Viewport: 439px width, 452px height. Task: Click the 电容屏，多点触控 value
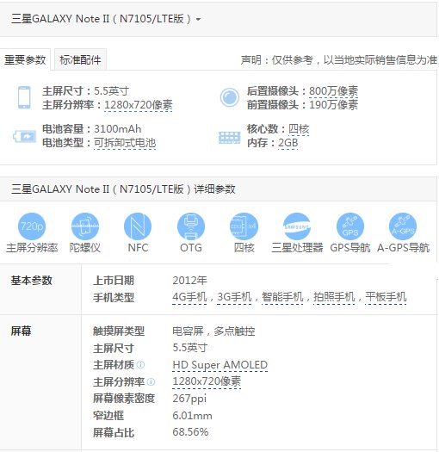213,331
